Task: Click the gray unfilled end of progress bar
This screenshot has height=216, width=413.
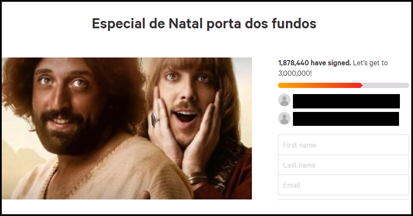Action: pyautogui.click(x=385, y=85)
